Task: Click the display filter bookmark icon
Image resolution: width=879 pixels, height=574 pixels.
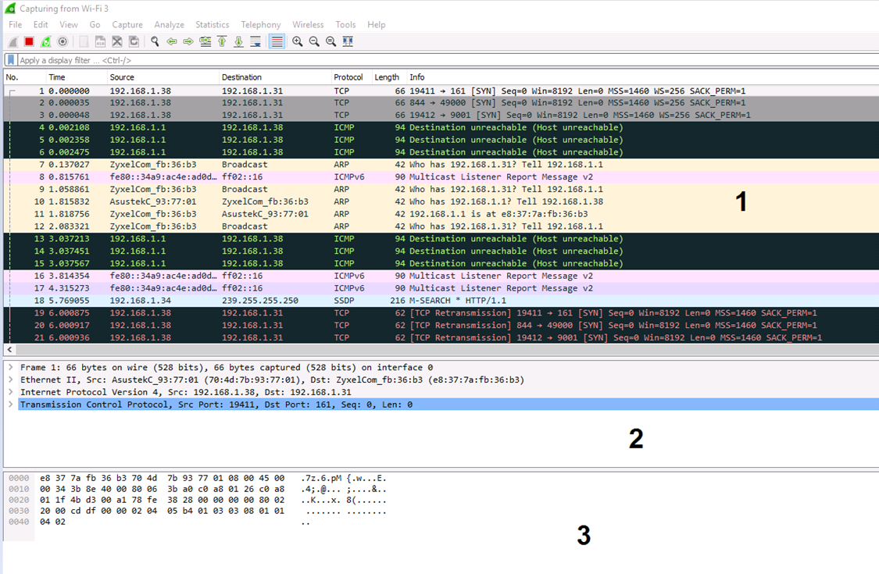Action: 11,60
